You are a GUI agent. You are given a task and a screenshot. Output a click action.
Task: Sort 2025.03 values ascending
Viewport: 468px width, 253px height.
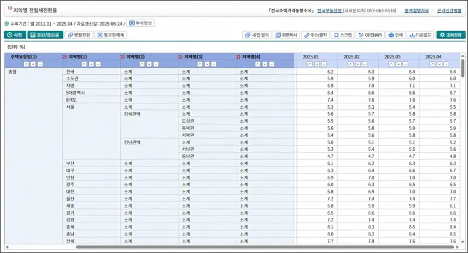[391, 64]
